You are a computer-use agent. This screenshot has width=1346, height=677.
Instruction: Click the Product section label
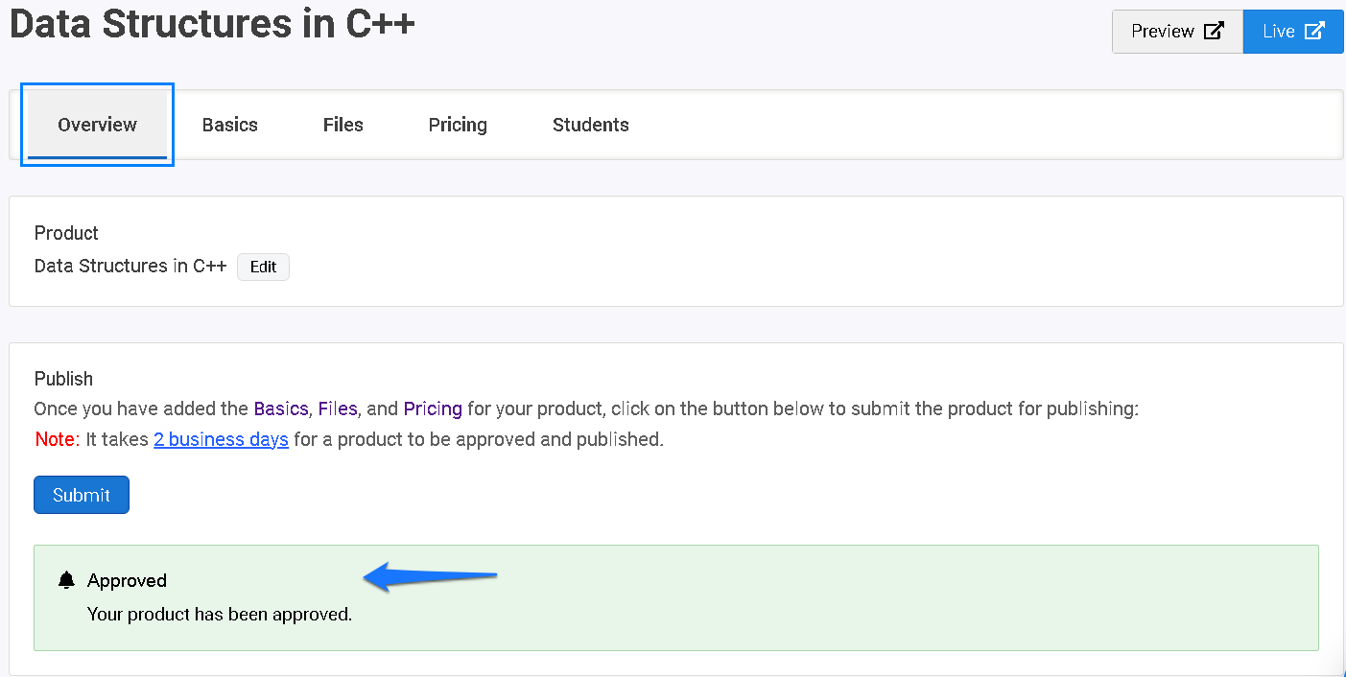tap(66, 233)
